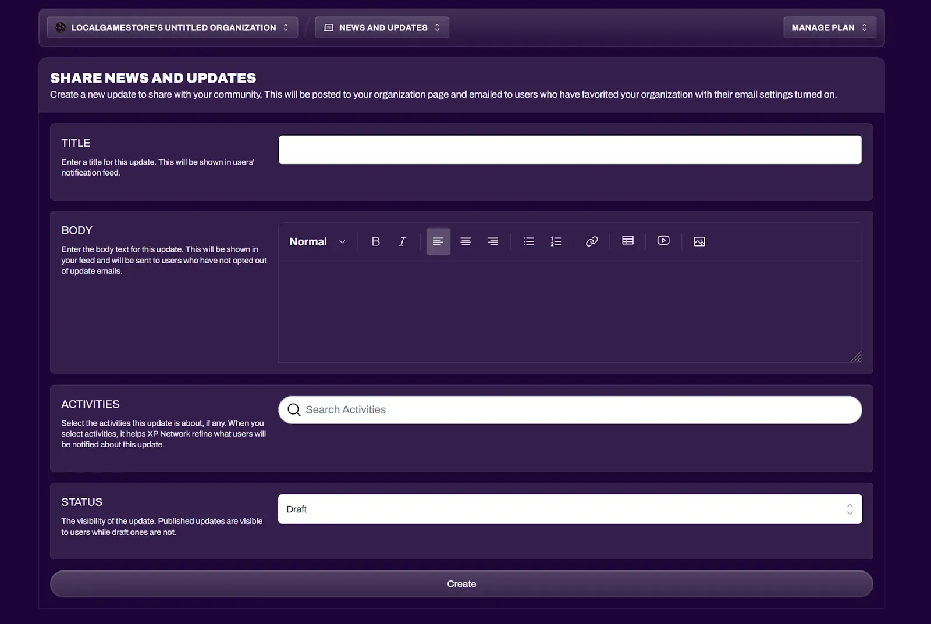Screen dimensions: 931x624
Task: Center align the body text
Action: click(x=465, y=241)
